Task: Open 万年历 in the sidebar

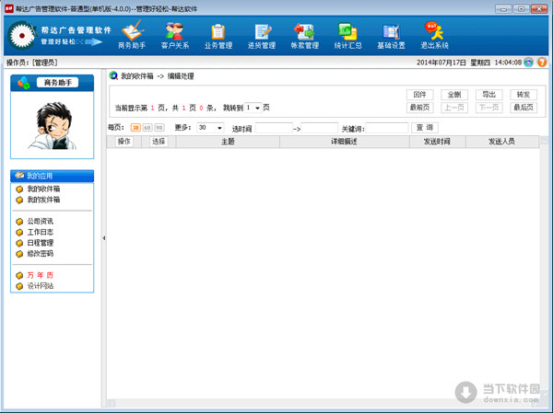Action: pyautogui.click(x=41, y=275)
